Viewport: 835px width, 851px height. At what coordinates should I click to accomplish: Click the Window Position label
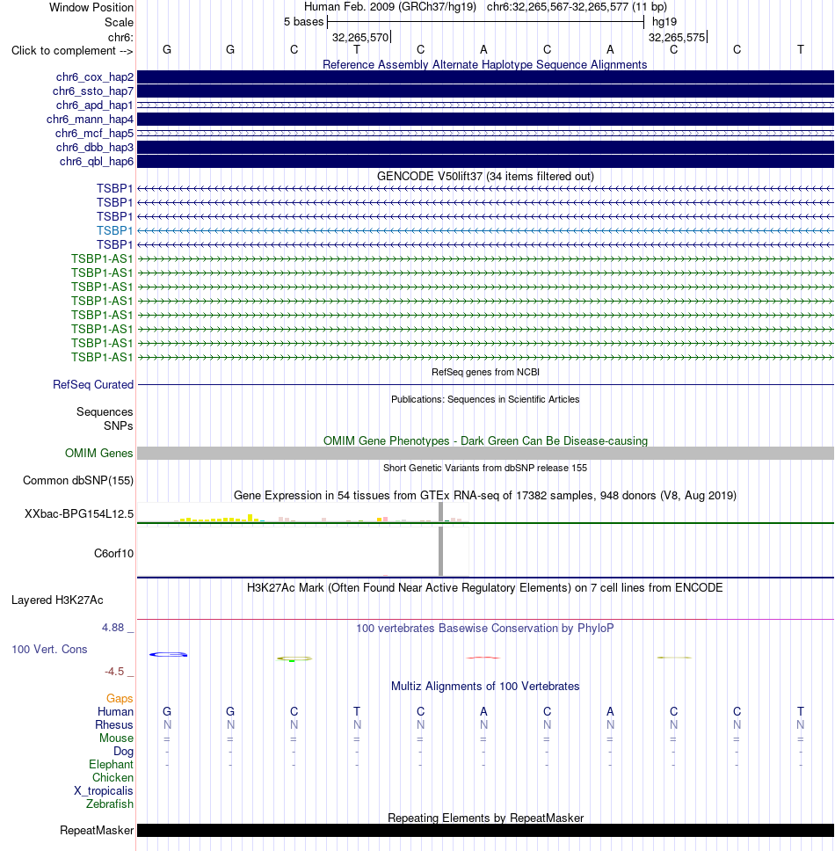tap(91, 8)
